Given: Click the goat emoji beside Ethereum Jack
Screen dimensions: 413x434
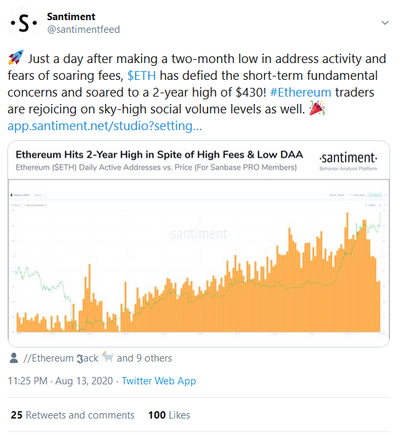Looking at the screenshot, I should click(107, 358).
